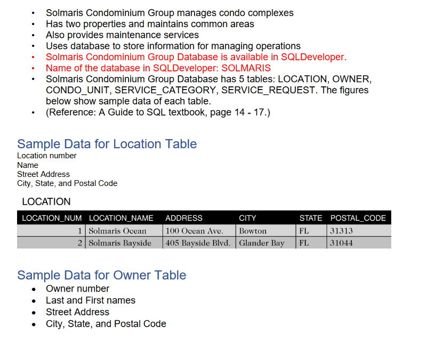This screenshot has height=348, width=427.
Task: Select the heading Sample Data for Owner Table
Action: pyautogui.click(x=101, y=275)
